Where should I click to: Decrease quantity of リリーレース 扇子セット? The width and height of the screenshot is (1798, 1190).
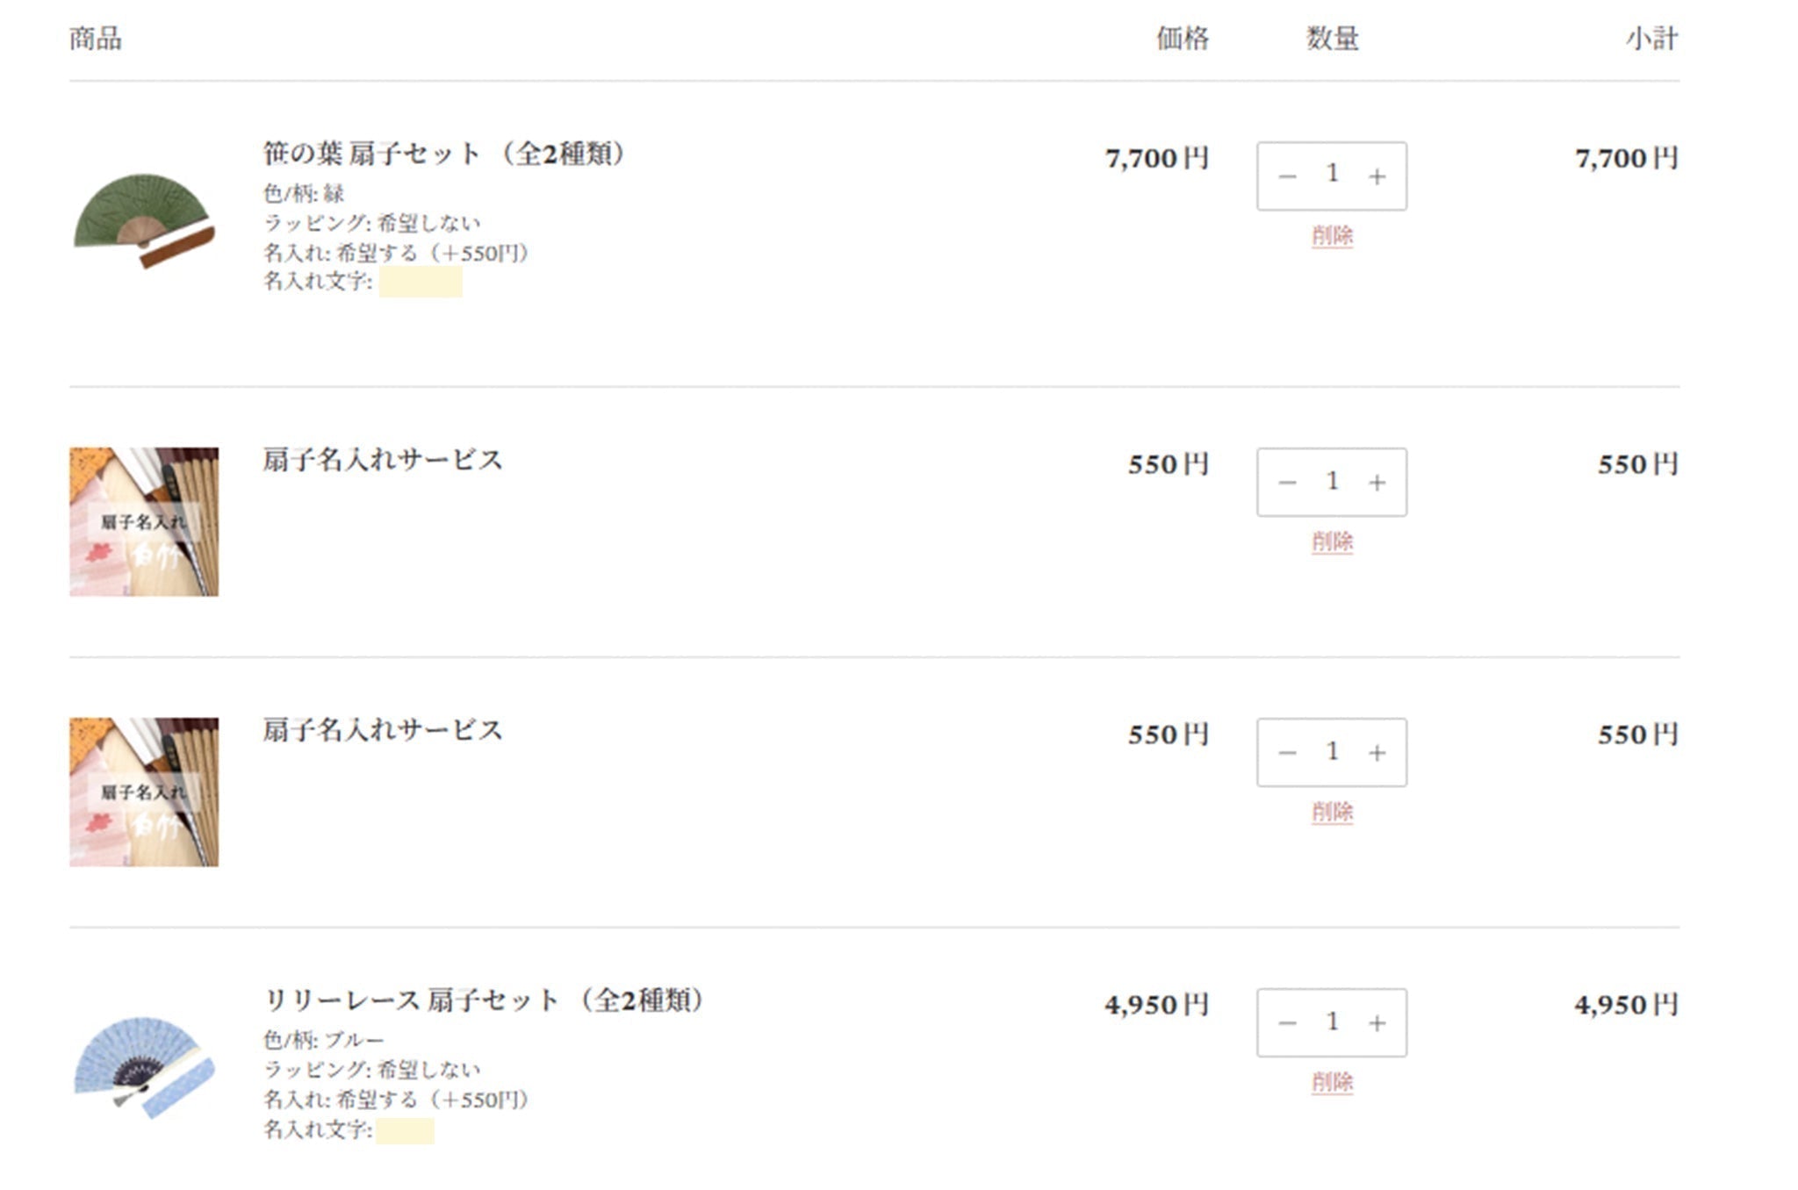coord(1286,1022)
